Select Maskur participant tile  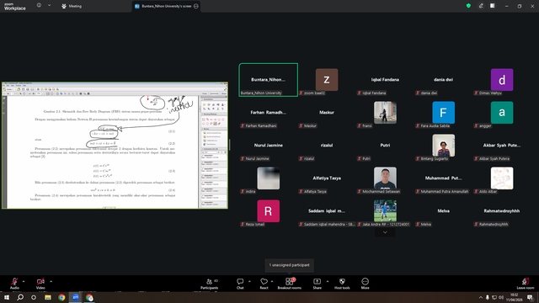pos(327,112)
